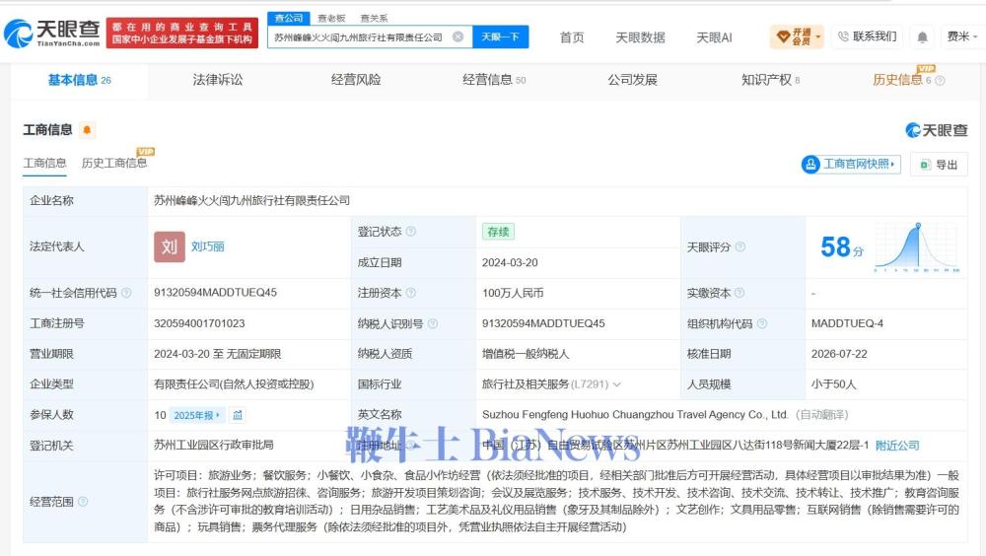Go to 首页 in the top navigation
The image size is (986, 556).
(x=572, y=37)
